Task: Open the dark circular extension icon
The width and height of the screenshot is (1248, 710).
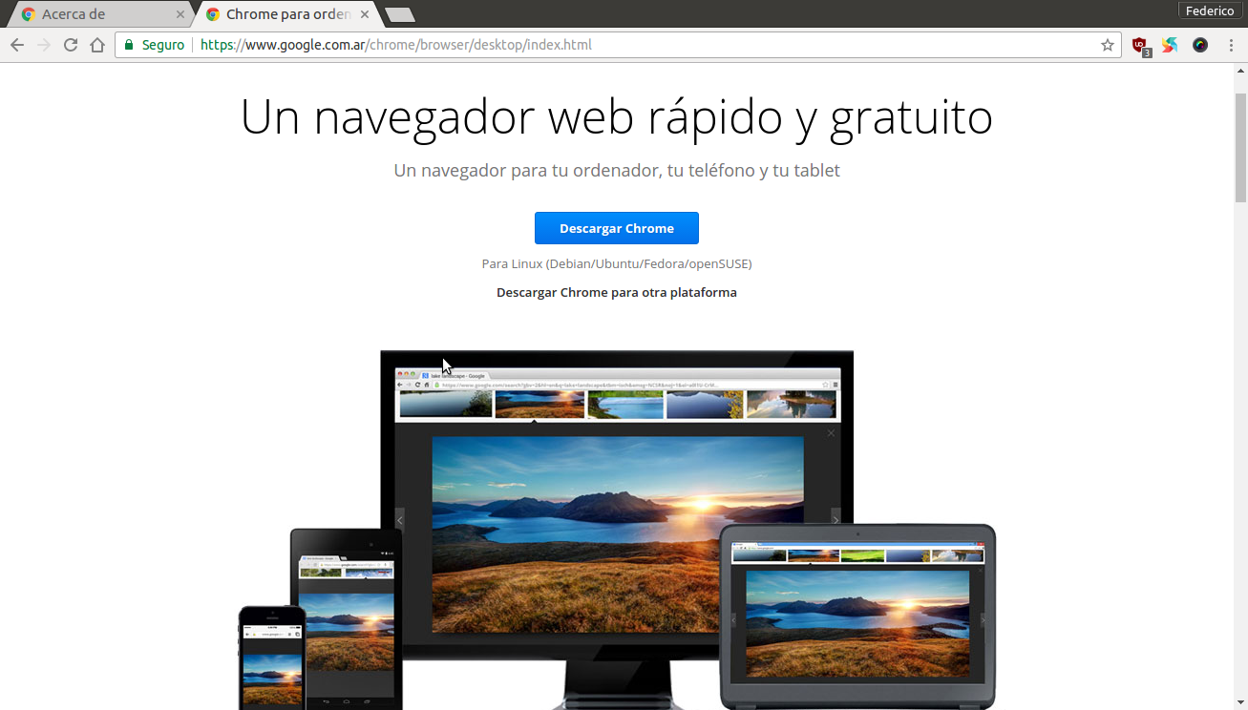Action: click(1200, 45)
